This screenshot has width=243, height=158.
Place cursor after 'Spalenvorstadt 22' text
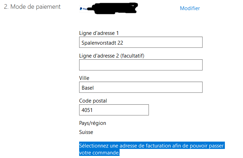coord(123,43)
